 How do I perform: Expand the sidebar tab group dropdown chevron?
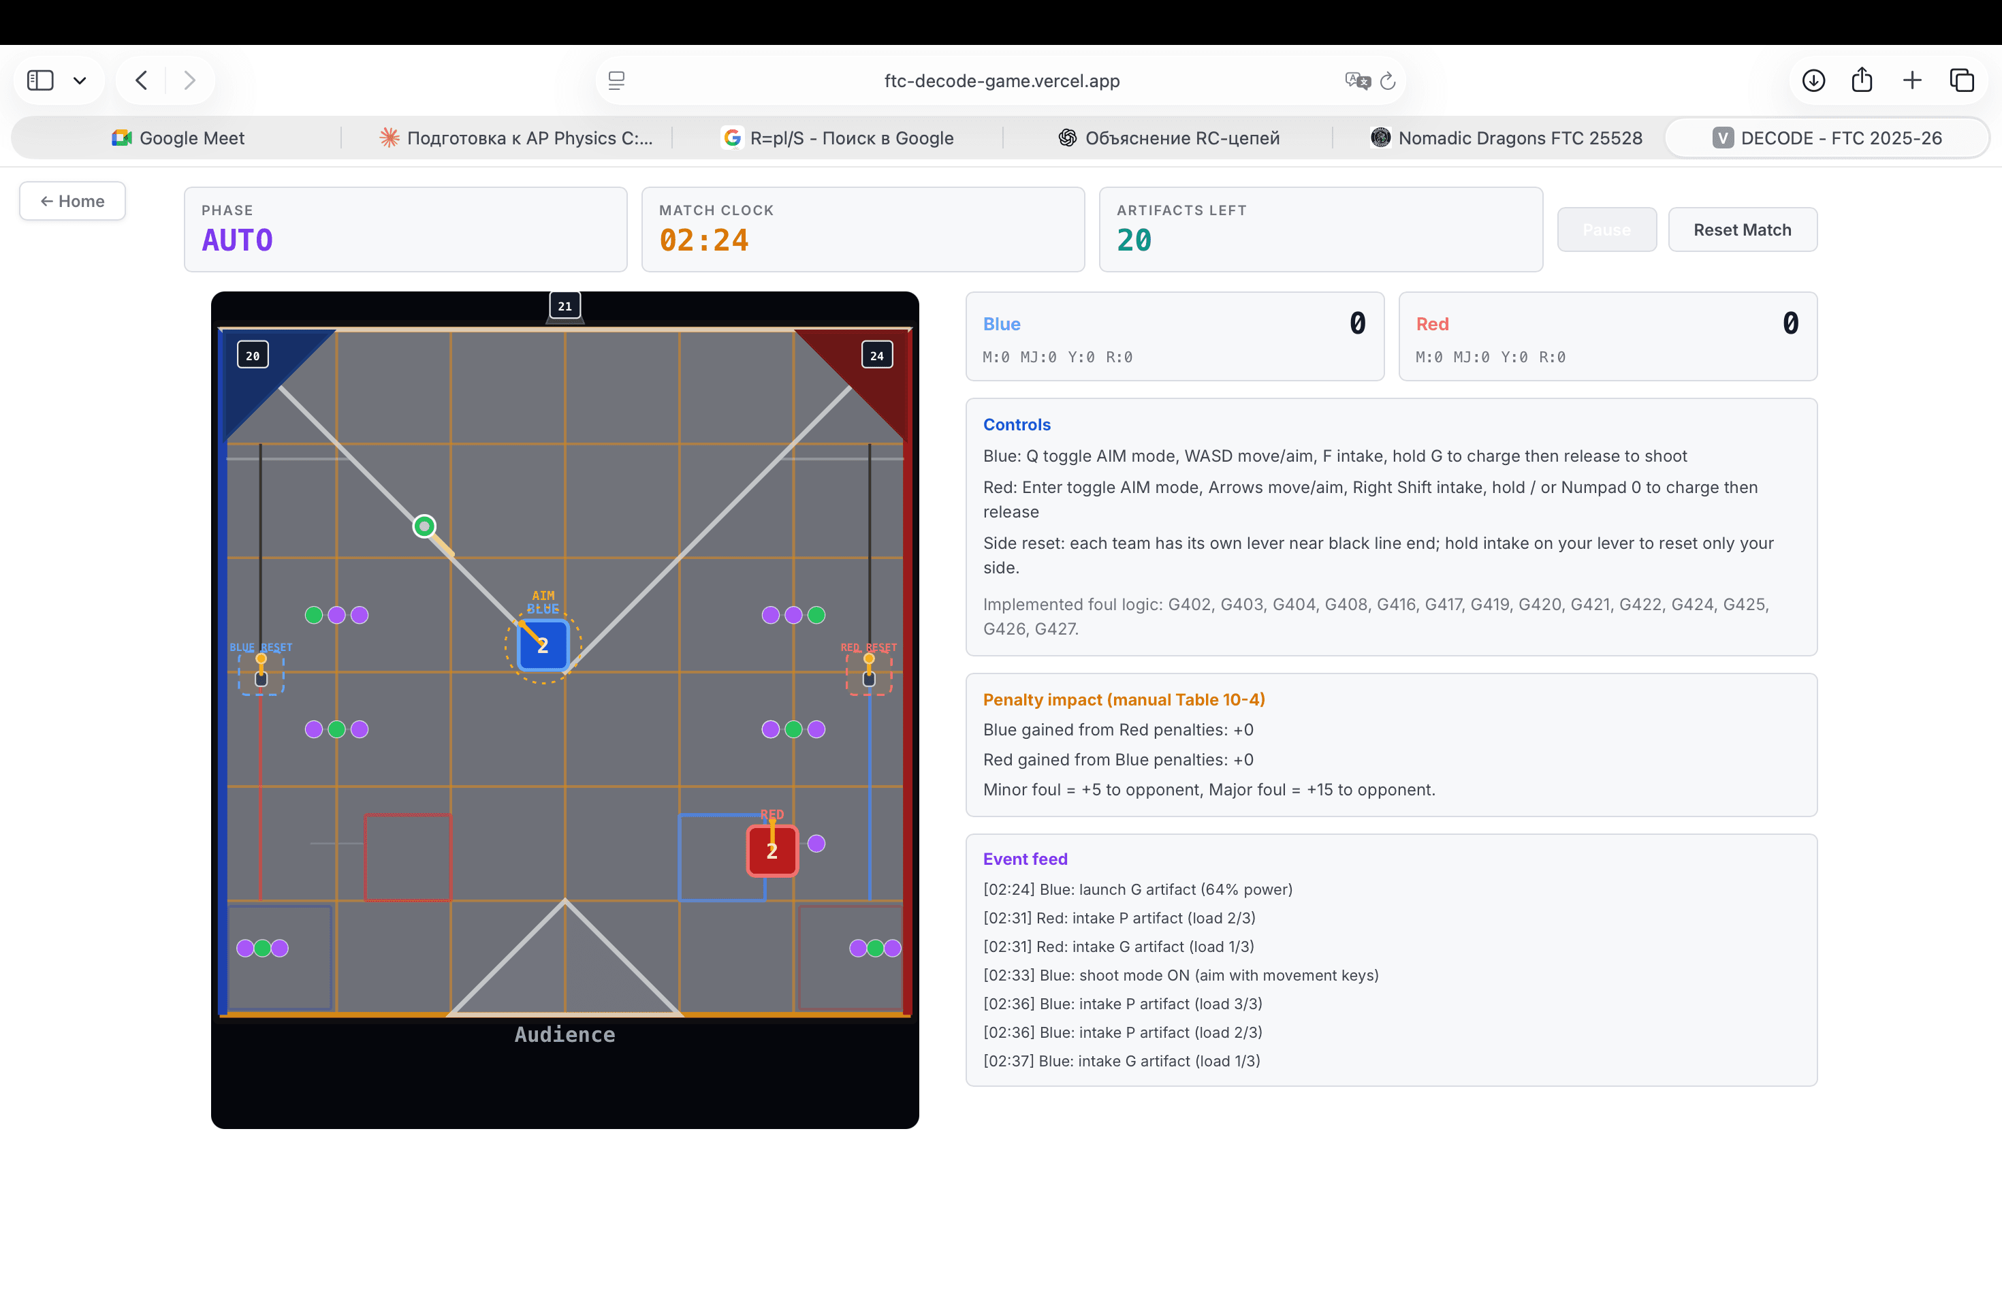(x=80, y=81)
